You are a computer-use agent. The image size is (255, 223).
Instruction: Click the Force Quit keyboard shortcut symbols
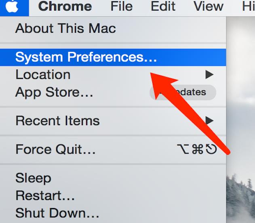click(197, 149)
